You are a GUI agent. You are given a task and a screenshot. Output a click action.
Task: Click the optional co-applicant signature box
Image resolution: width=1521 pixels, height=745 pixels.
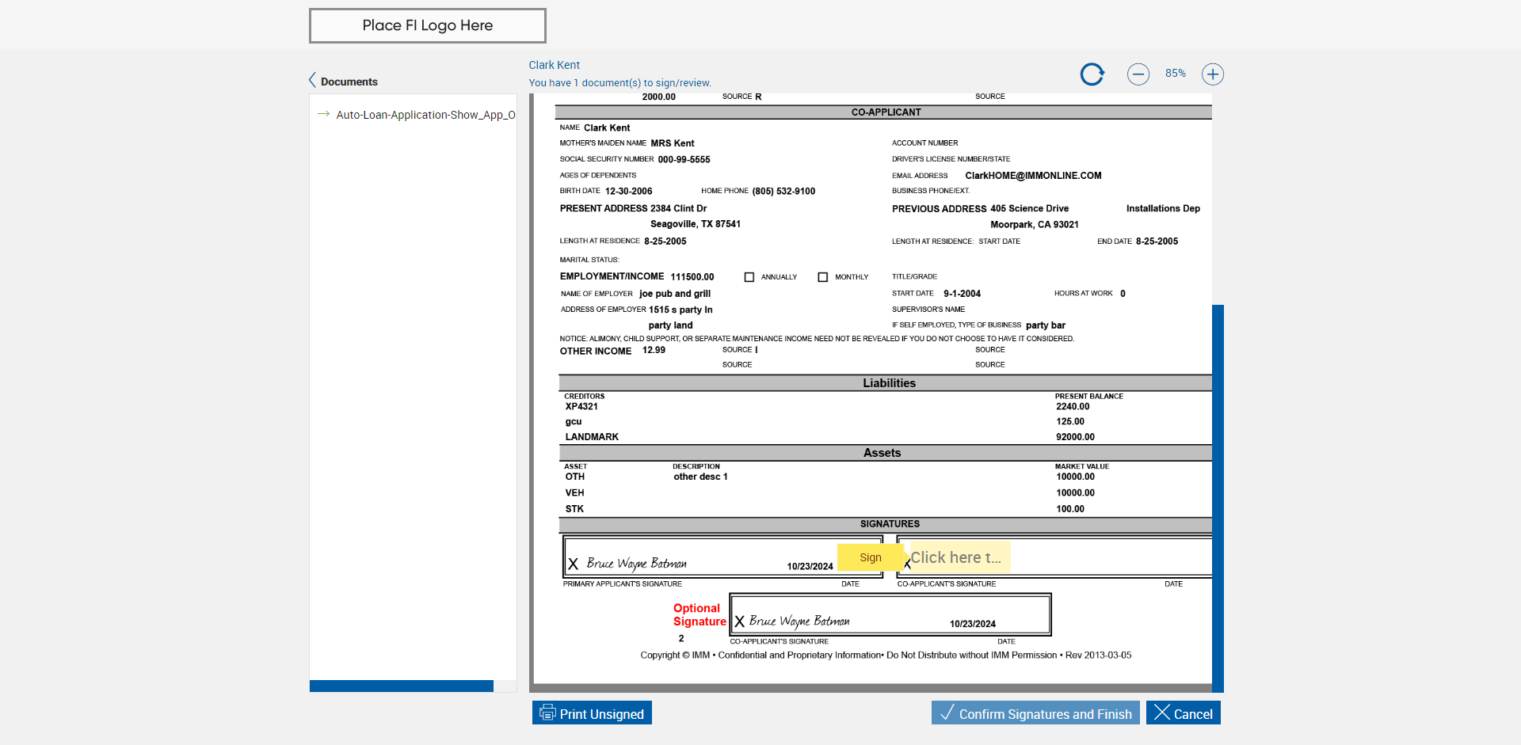(x=890, y=614)
